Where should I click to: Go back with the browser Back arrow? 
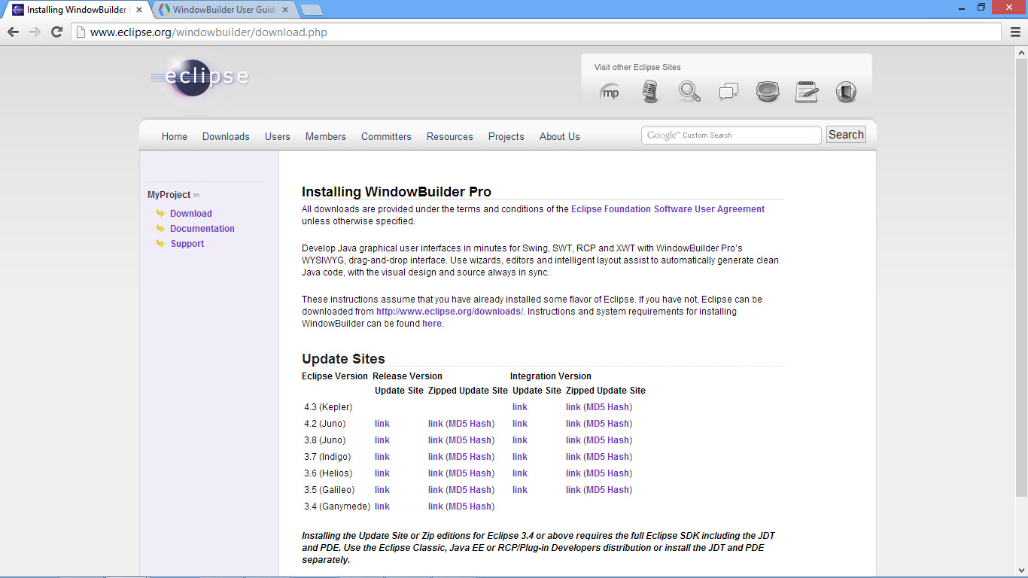click(13, 32)
